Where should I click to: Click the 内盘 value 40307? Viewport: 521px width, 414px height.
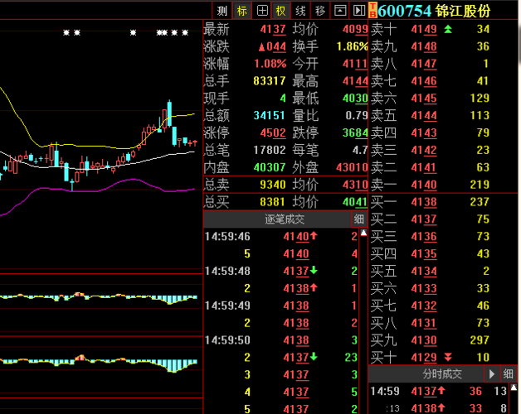coord(270,167)
